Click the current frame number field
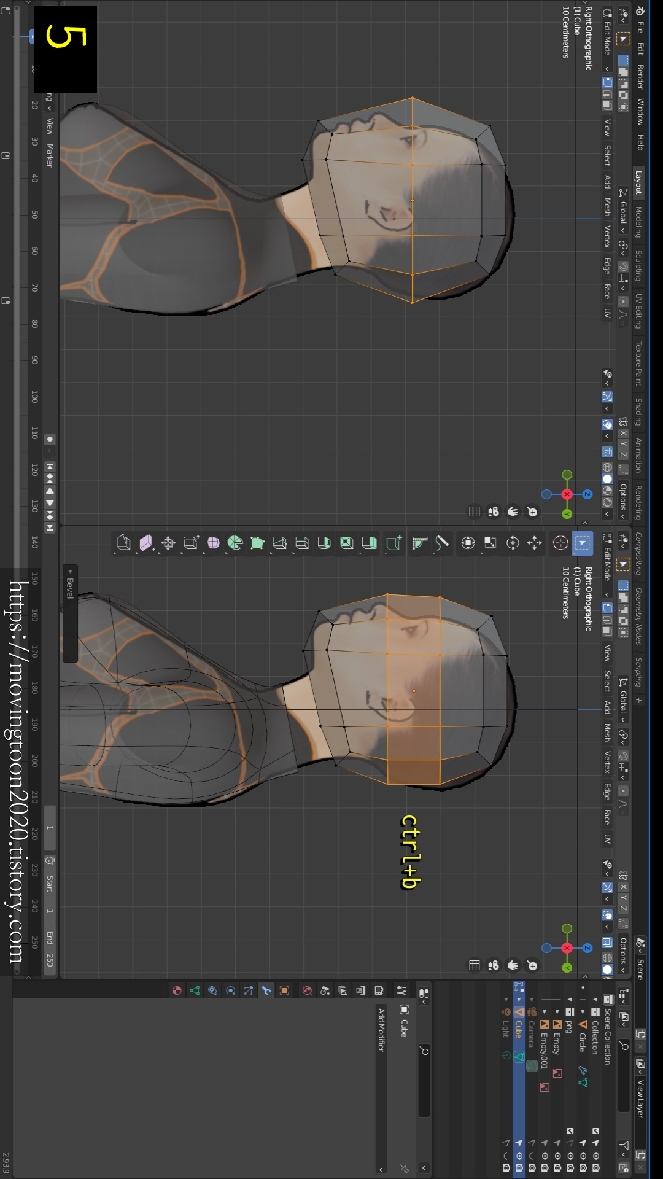 (50, 828)
